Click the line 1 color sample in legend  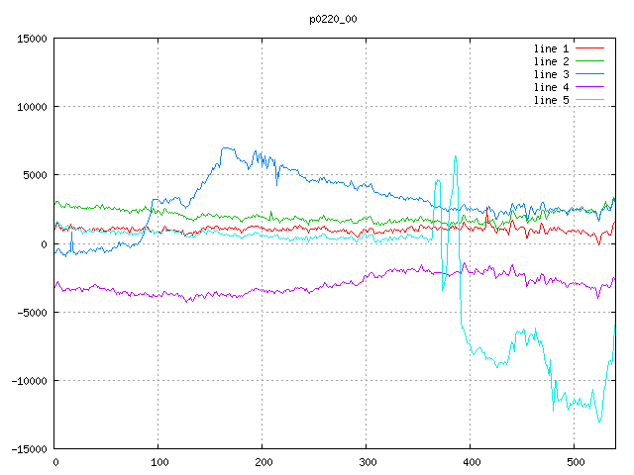tap(589, 48)
